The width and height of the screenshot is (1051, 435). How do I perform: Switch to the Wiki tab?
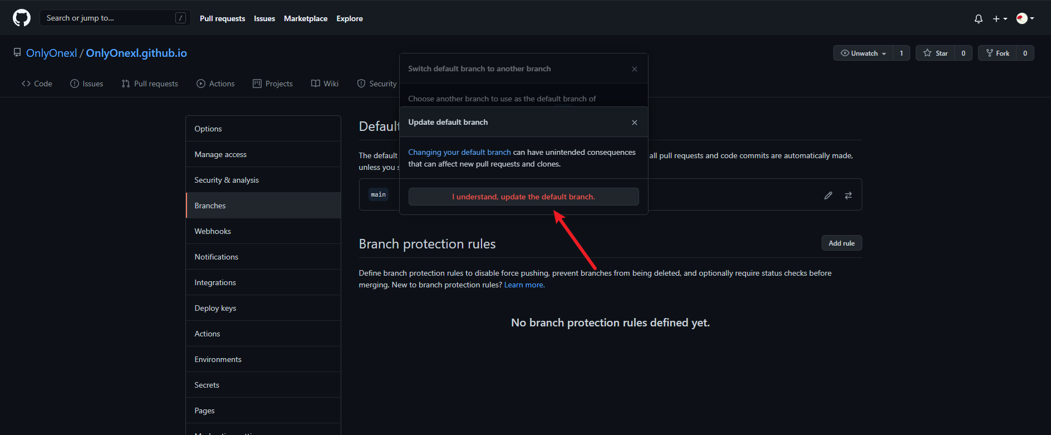pyautogui.click(x=325, y=84)
